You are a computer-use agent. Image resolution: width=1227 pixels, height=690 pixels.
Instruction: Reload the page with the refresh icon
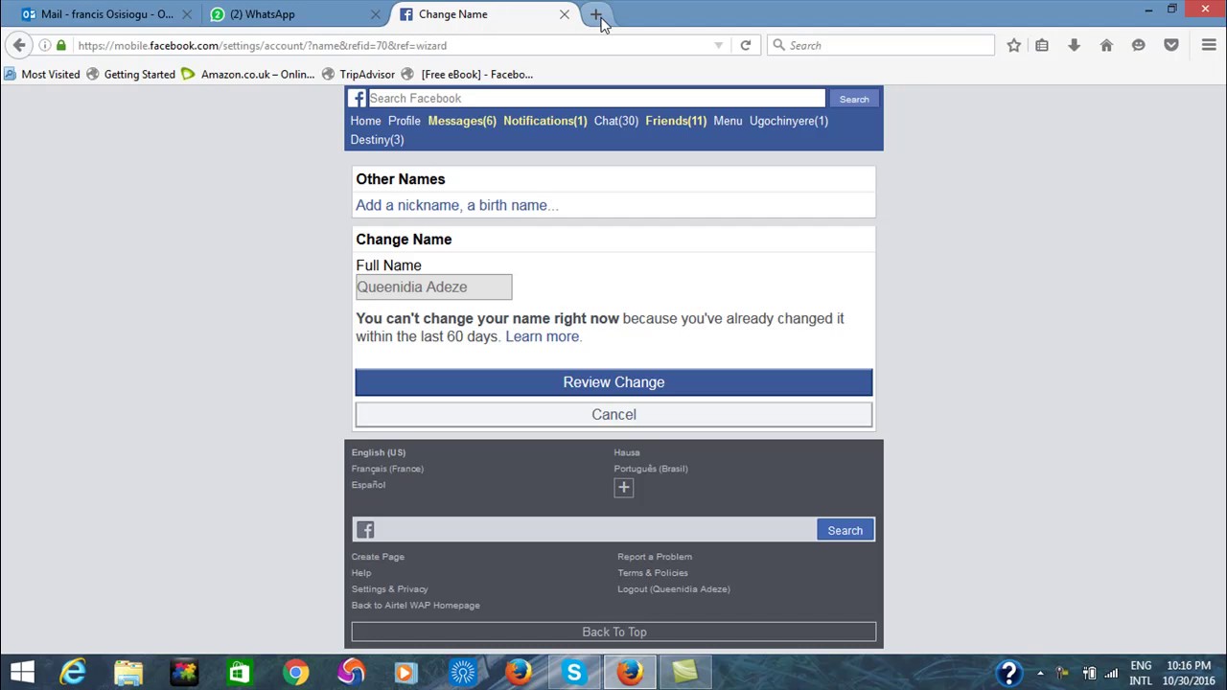[x=745, y=45]
